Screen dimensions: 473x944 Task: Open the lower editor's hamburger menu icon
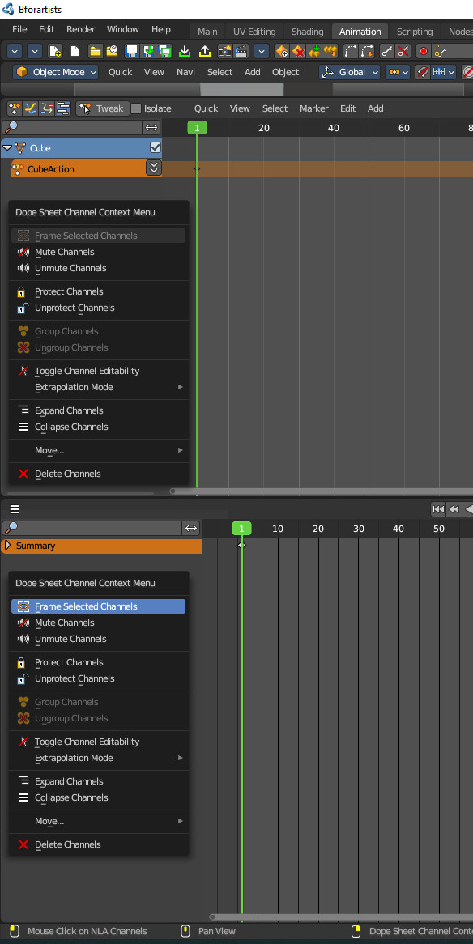(x=14, y=509)
